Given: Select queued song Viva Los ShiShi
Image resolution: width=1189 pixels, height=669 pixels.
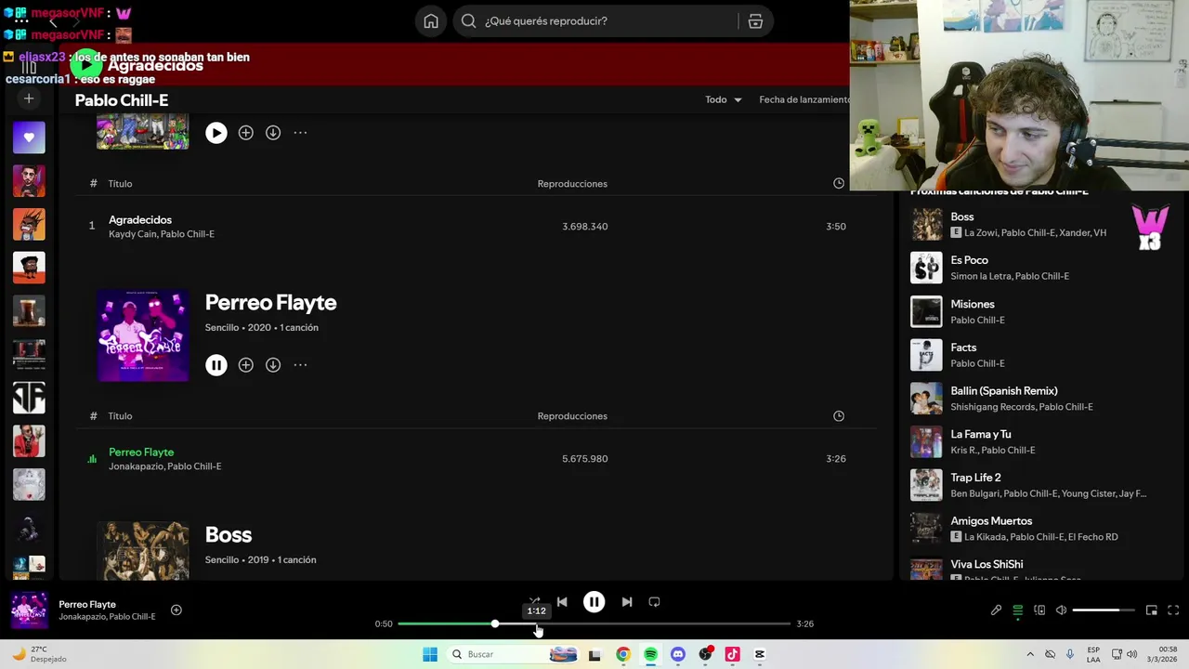Looking at the screenshot, I should [x=1035, y=568].
